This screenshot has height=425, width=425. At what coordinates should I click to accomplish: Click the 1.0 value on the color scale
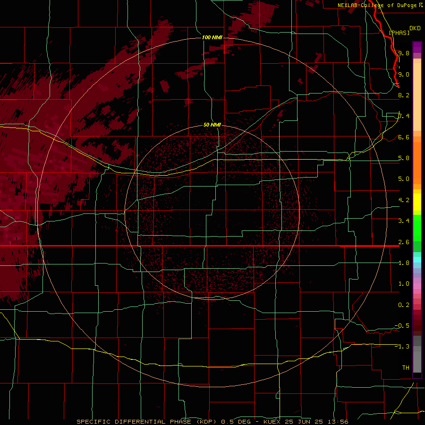tap(404, 284)
